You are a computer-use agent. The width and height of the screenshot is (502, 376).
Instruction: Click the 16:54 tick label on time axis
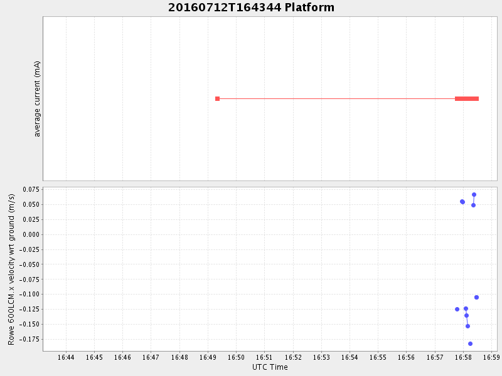tap(350, 357)
